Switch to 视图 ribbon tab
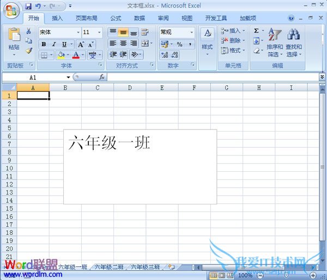Image resolution: width=327 pixels, height=280 pixels. [187, 18]
